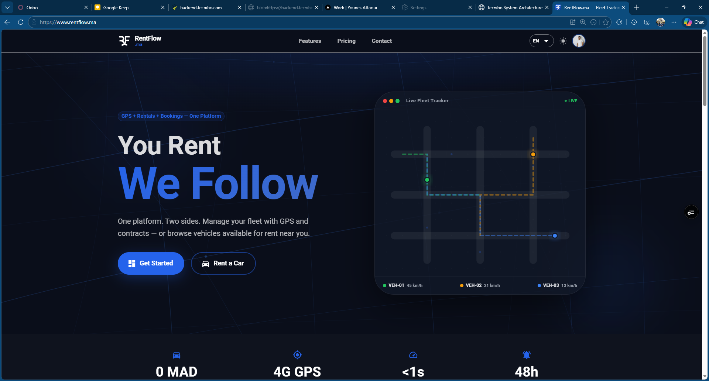Open the Features nav item

(310, 41)
